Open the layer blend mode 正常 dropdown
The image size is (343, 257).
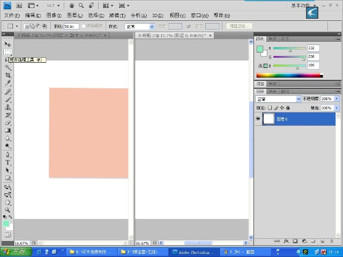pyautogui.click(x=278, y=99)
